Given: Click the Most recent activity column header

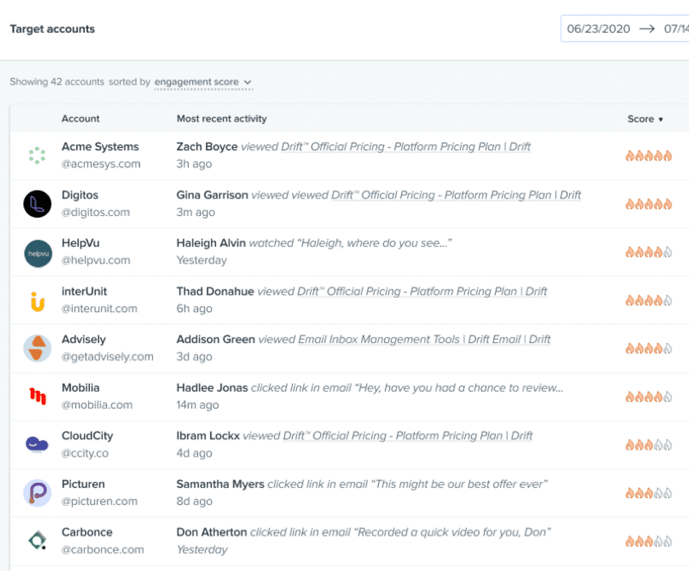Looking at the screenshot, I should 222,118.
